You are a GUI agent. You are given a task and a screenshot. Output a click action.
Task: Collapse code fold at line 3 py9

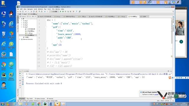46,27
